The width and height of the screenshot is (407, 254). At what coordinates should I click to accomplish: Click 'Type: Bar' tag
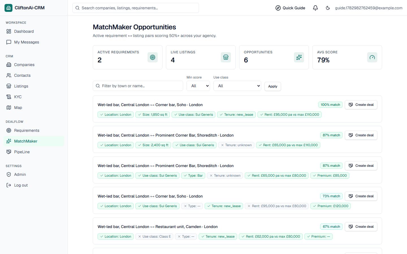tap(193, 176)
